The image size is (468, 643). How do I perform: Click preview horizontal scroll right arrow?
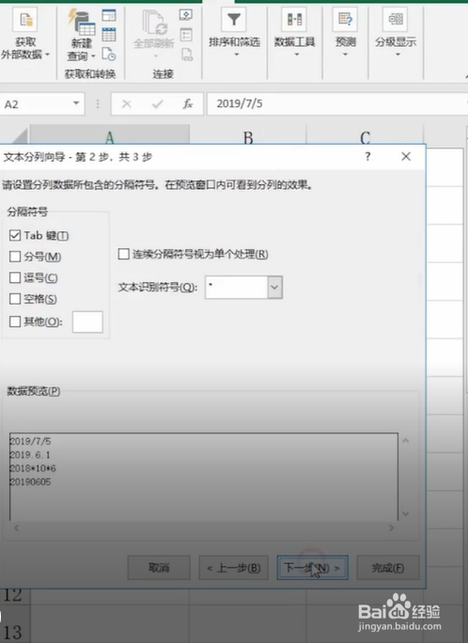(391, 527)
